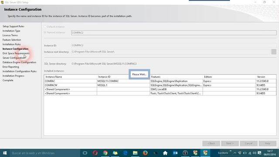The height and width of the screenshot is (157, 279).
Task: Click the Instance Configuration step
Action: coord(15,49)
